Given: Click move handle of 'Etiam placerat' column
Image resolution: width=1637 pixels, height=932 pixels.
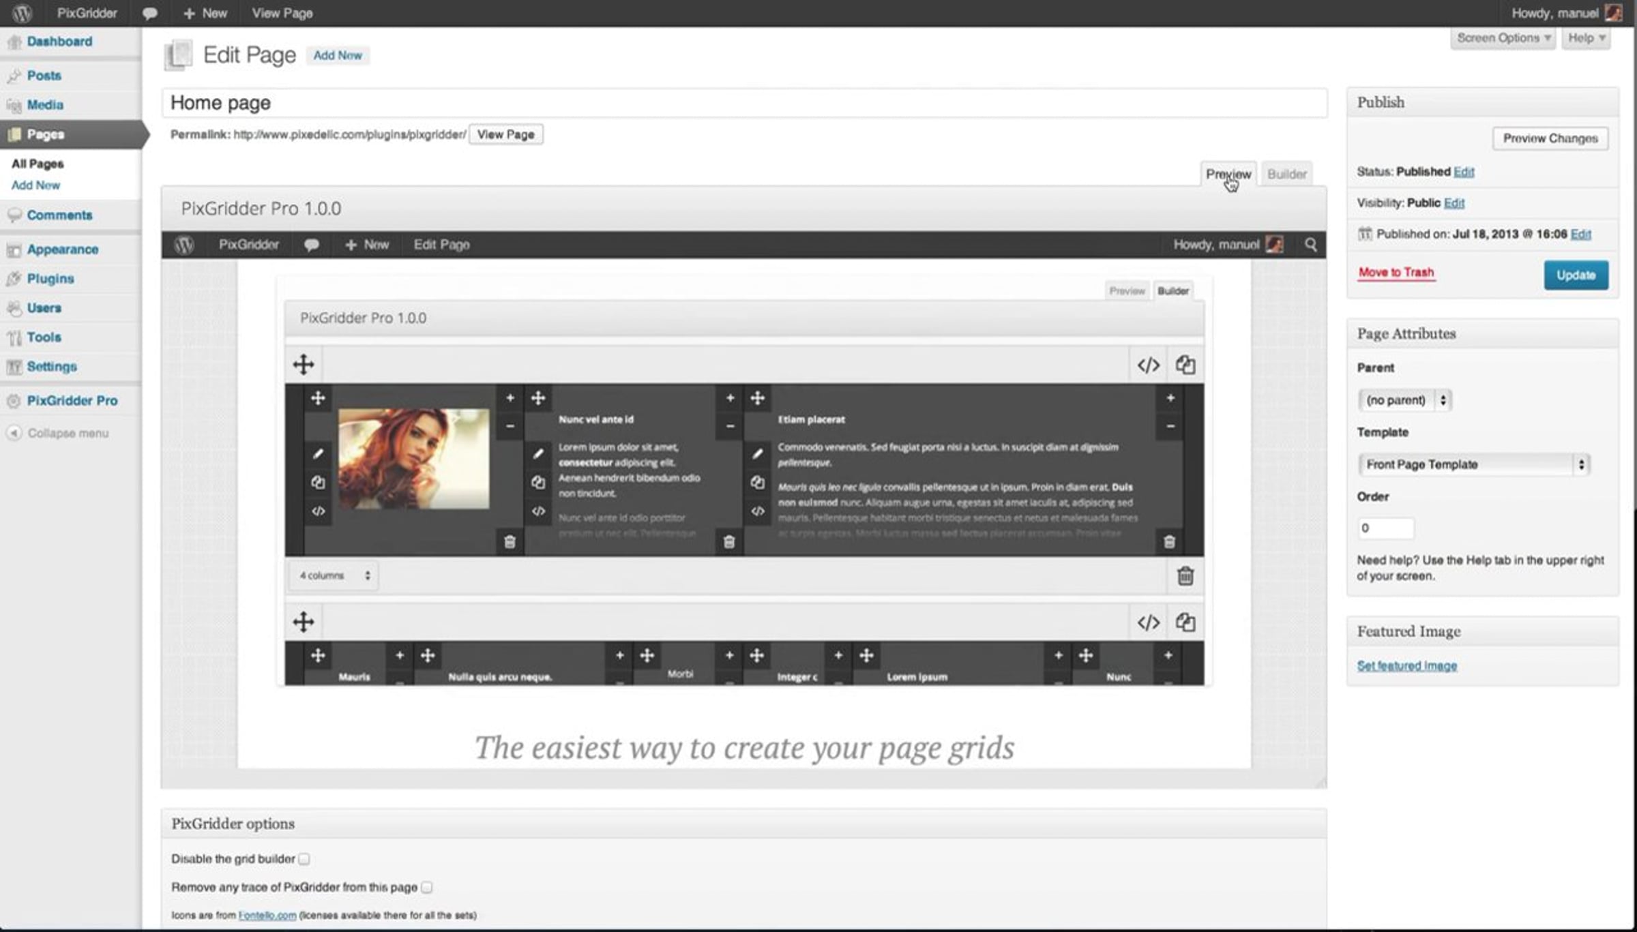Looking at the screenshot, I should coord(758,398).
